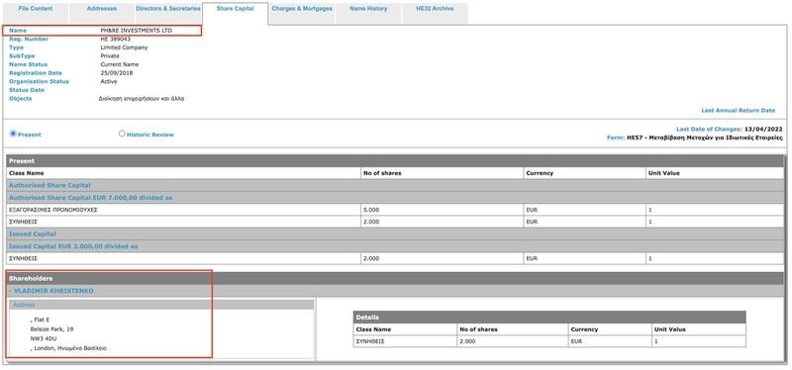Click company name PH&RE INVESTMENTS LTD
The image size is (792, 370).
136,31
